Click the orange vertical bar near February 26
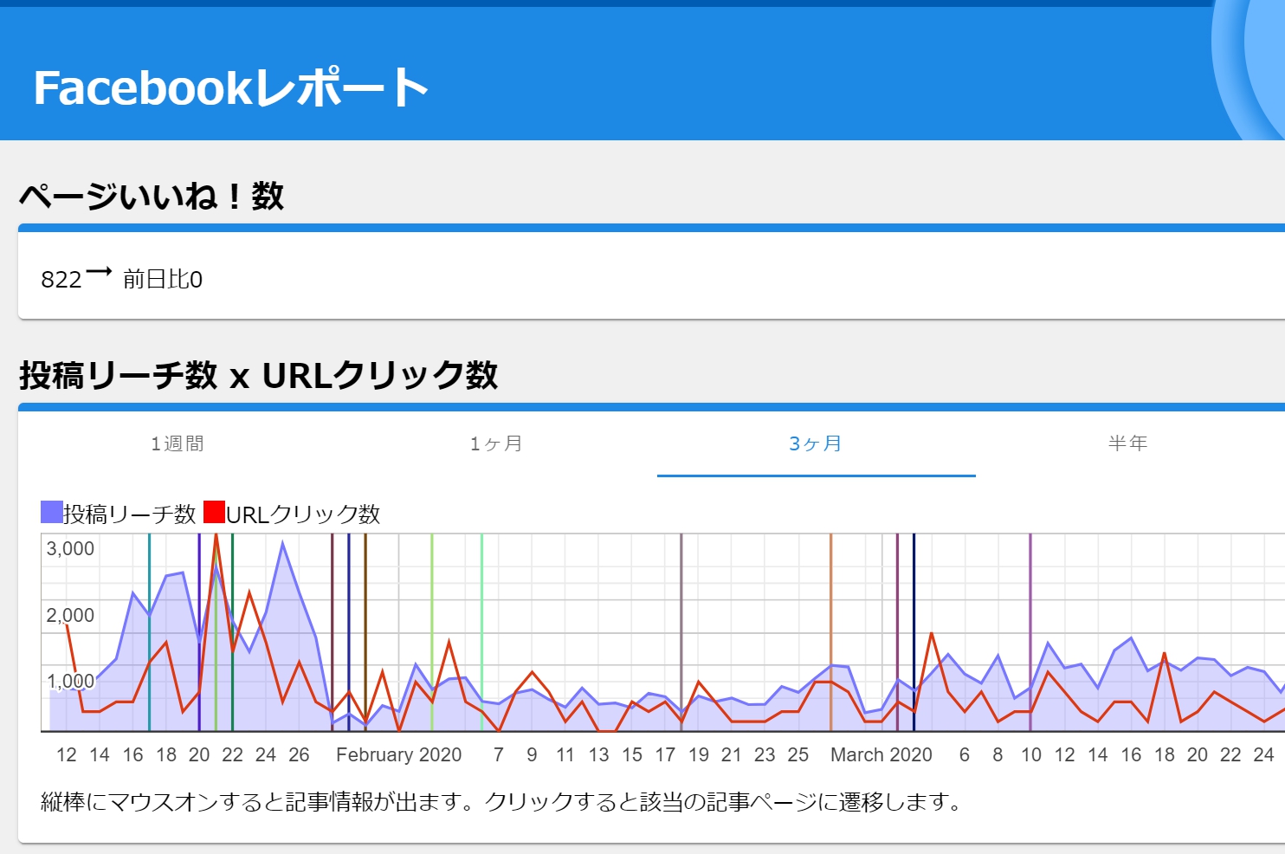This screenshot has height=854, width=1285. point(832,632)
